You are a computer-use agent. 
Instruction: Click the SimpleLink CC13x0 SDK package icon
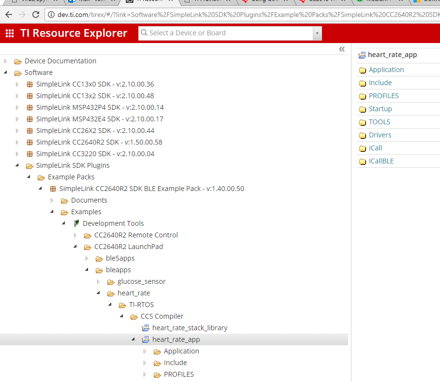pos(29,84)
